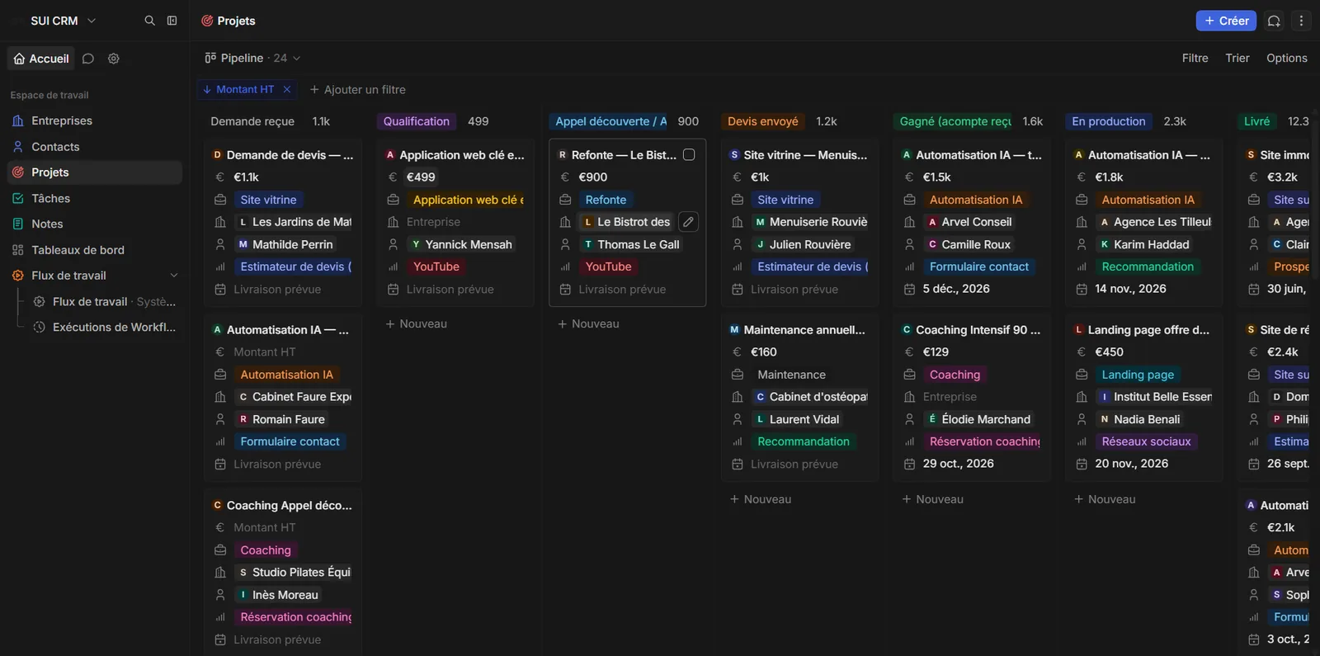The width and height of the screenshot is (1320, 656).
Task: Tick the checkbox on Refonte — Le Bistrot card
Action: coord(689,154)
